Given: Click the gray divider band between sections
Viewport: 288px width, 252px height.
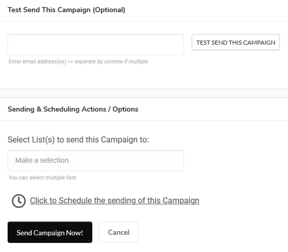Looking at the screenshot, I should pos(144,93).
